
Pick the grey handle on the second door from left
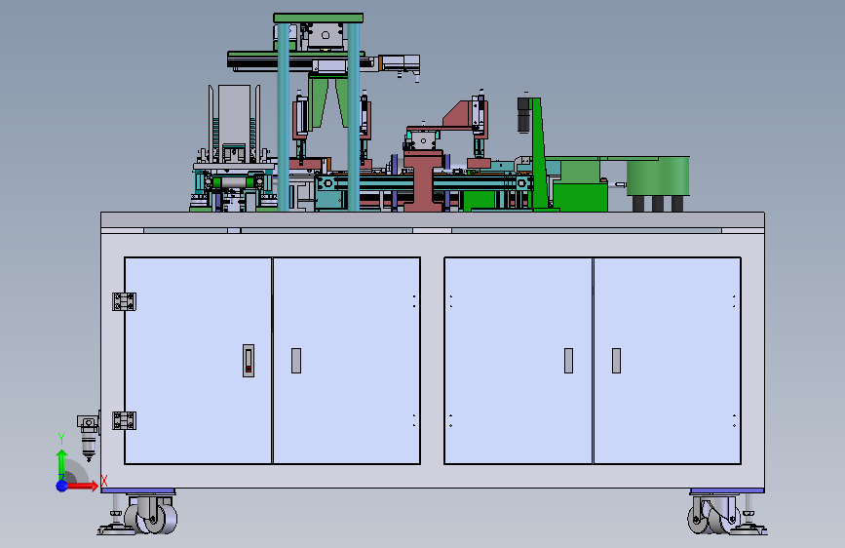(x=296, y=361)
